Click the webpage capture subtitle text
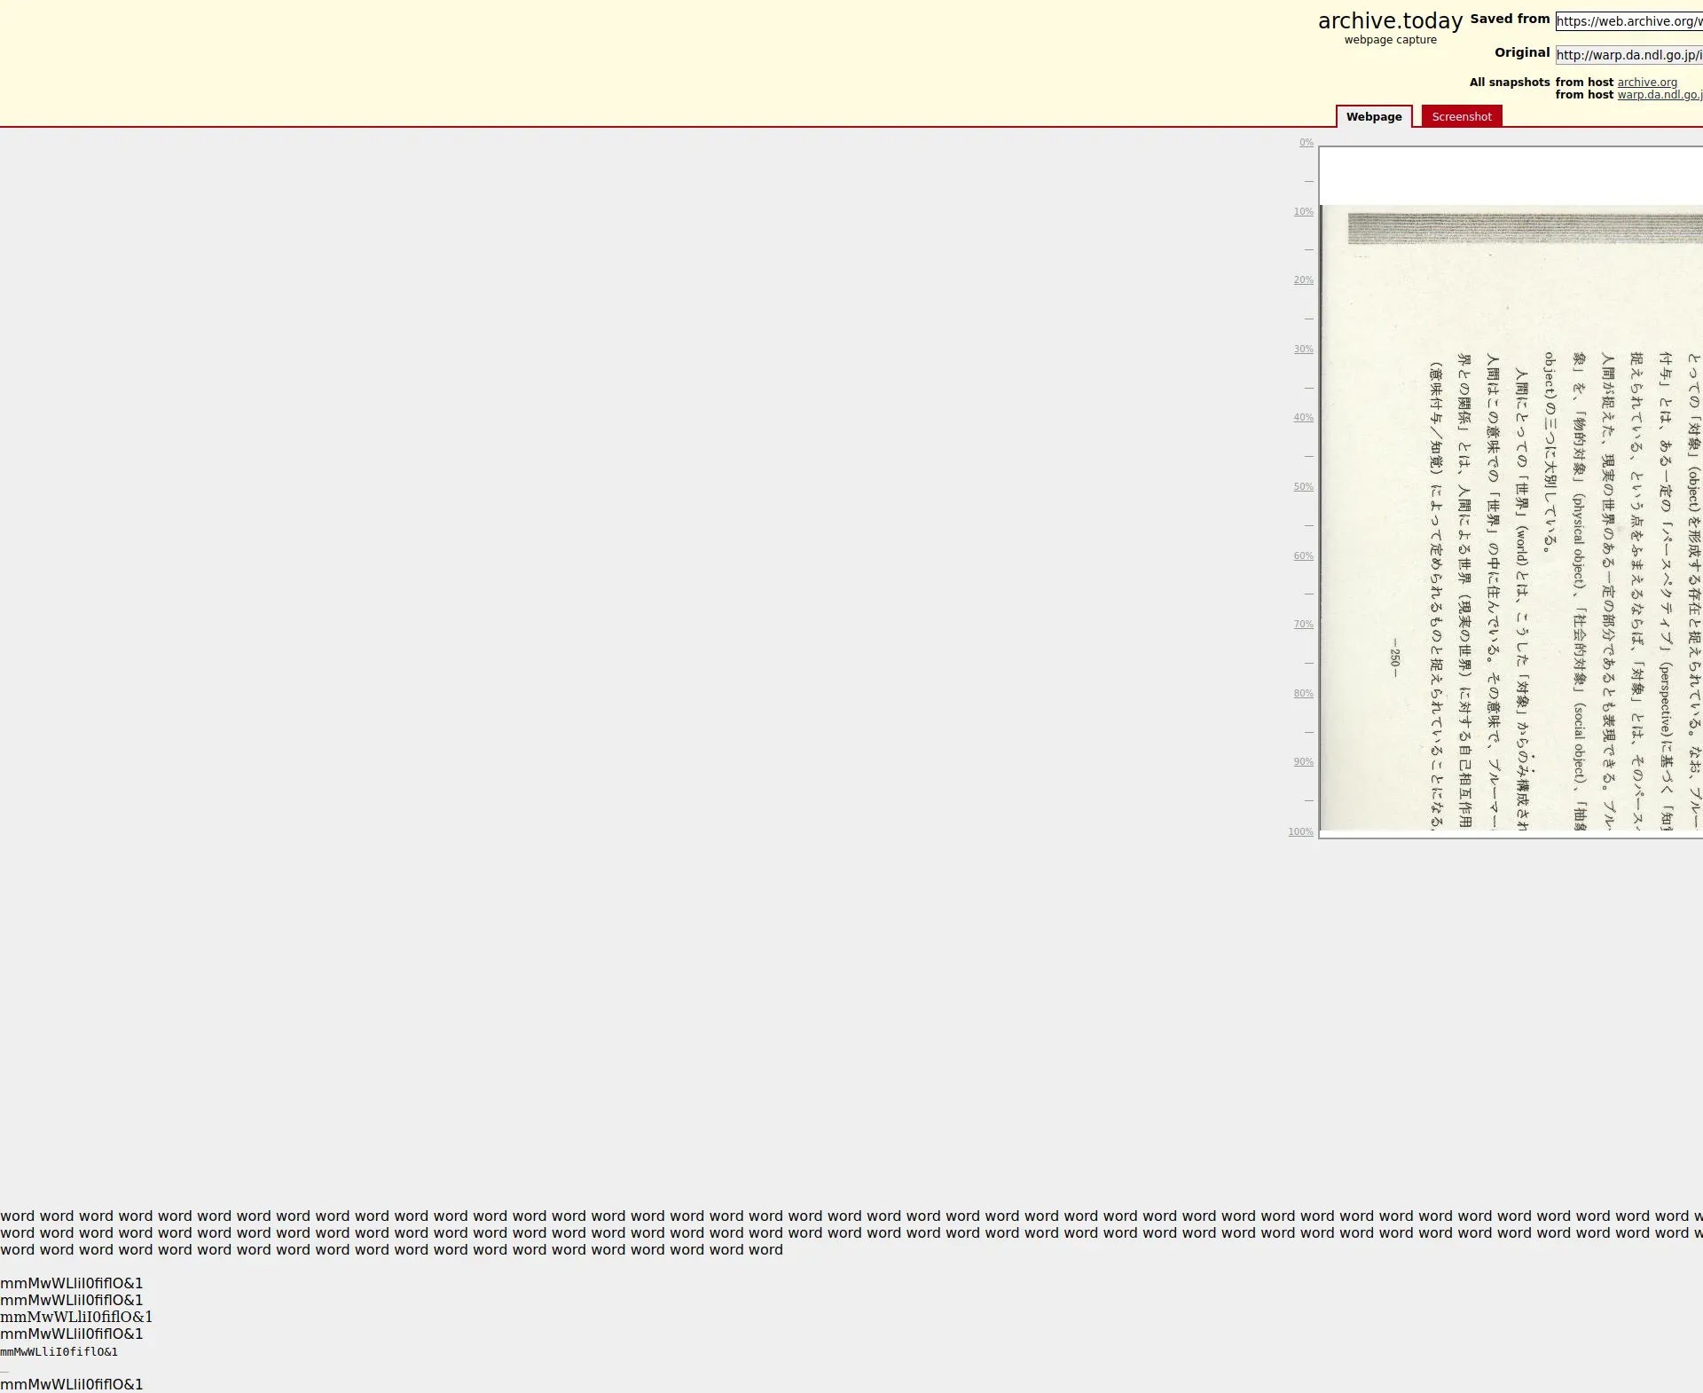Viewport: 1703px width, 1393px height. point(1389,40)
